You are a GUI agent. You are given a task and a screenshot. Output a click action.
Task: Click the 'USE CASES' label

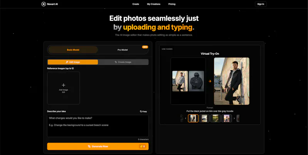point(167,49)
